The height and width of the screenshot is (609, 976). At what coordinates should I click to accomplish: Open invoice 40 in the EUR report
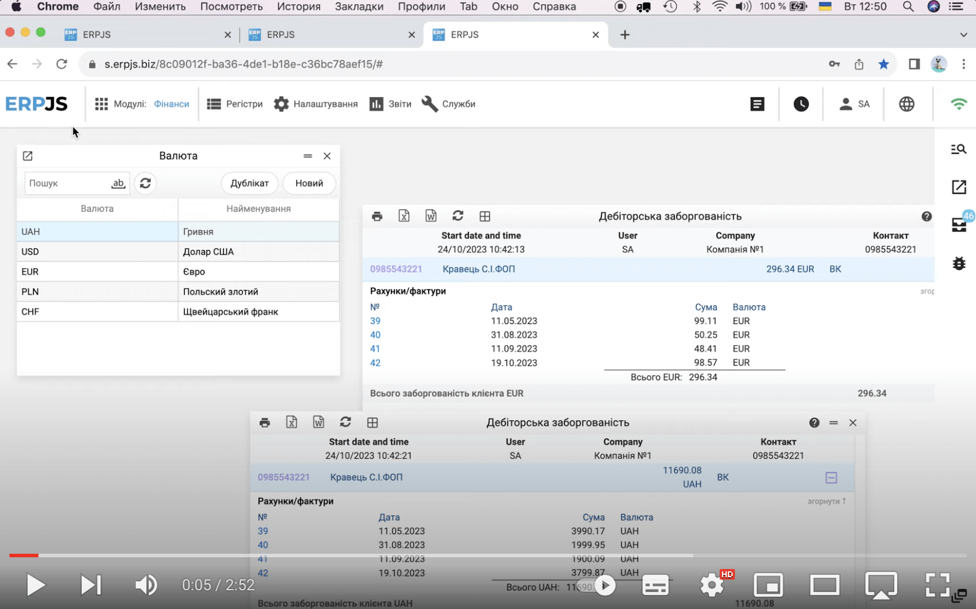point(375,335)
